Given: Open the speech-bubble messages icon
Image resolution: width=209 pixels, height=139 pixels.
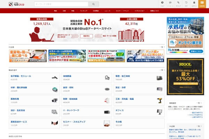Looking at the screenshot, I should (170, 4).
